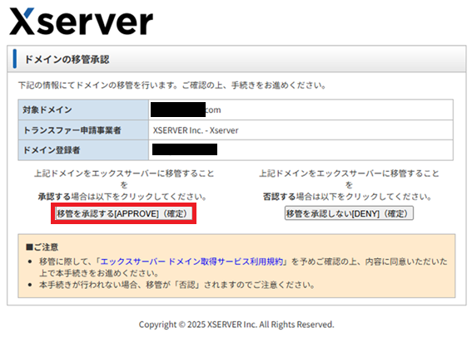The image size is (472, 337).
Task: Click the トランスファー申請事業者 label cell
Action: click(83, 130)
